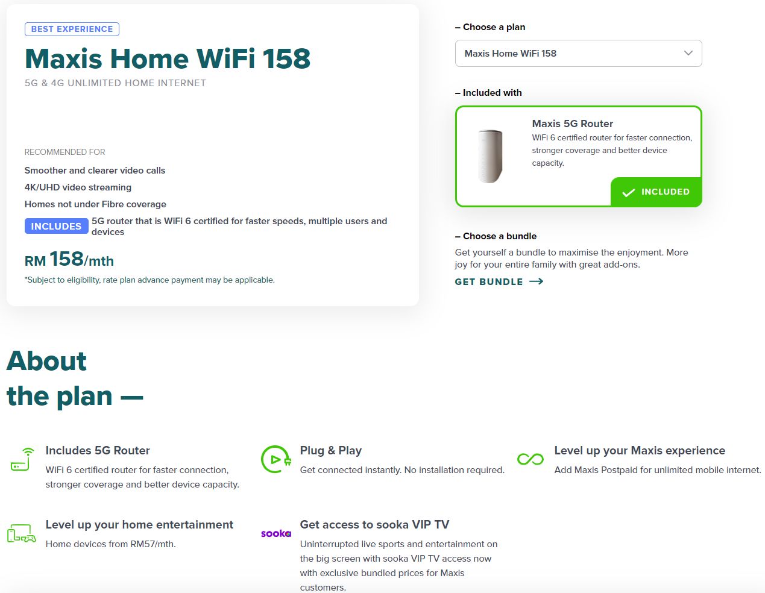This screenshot has width=765, height=593.
Task: Click the GET BUNDLE link
Action: 489,281
